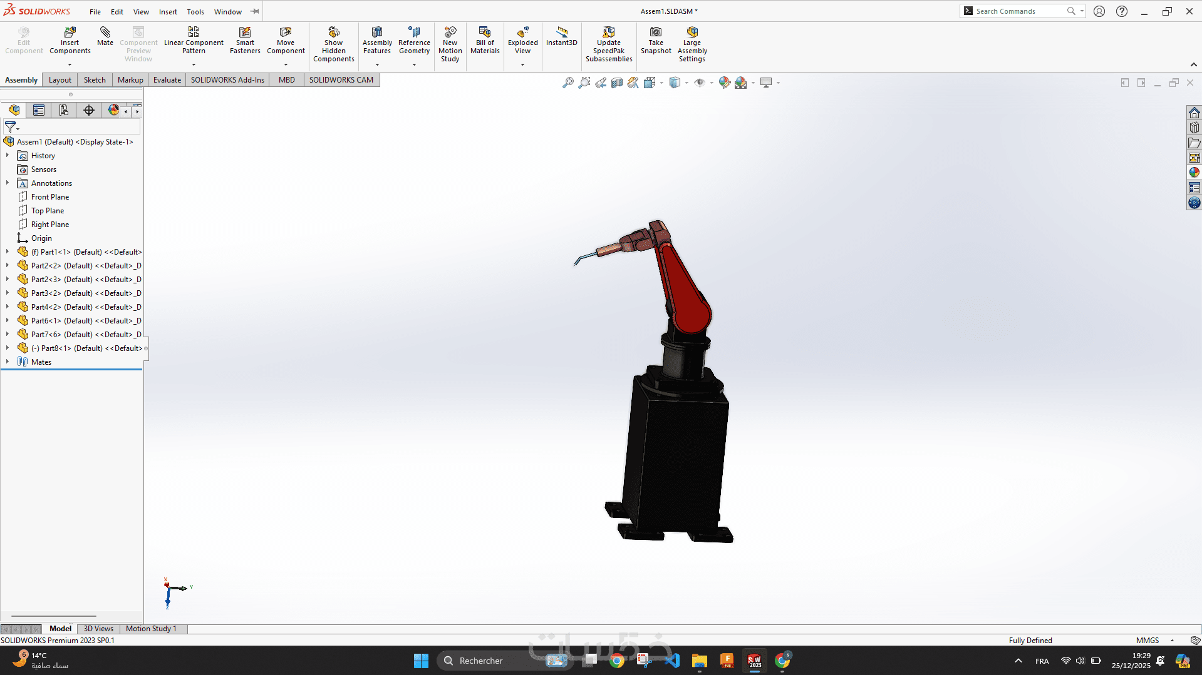Open Chrome from taskbar

click(x=617, y=661)
